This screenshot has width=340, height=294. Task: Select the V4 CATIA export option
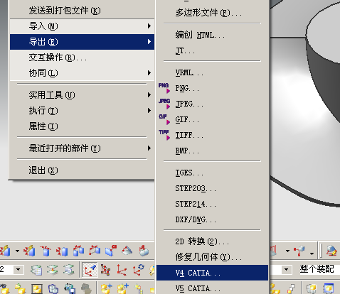click(x=212, y=273)
